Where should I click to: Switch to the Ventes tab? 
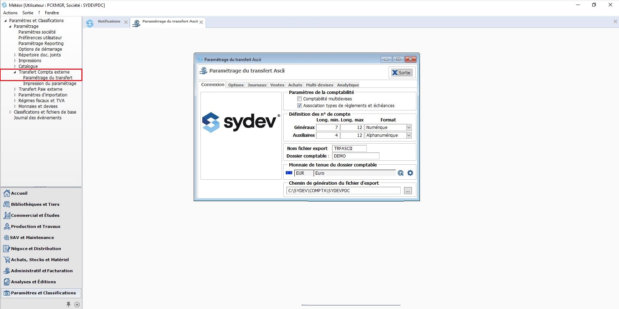[277, 85]
